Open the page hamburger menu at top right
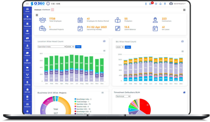210x122 pixels. 184,10
